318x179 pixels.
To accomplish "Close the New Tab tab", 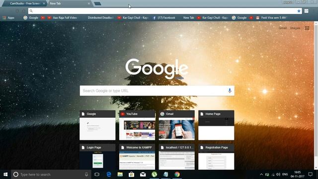I will coord(88,3).
